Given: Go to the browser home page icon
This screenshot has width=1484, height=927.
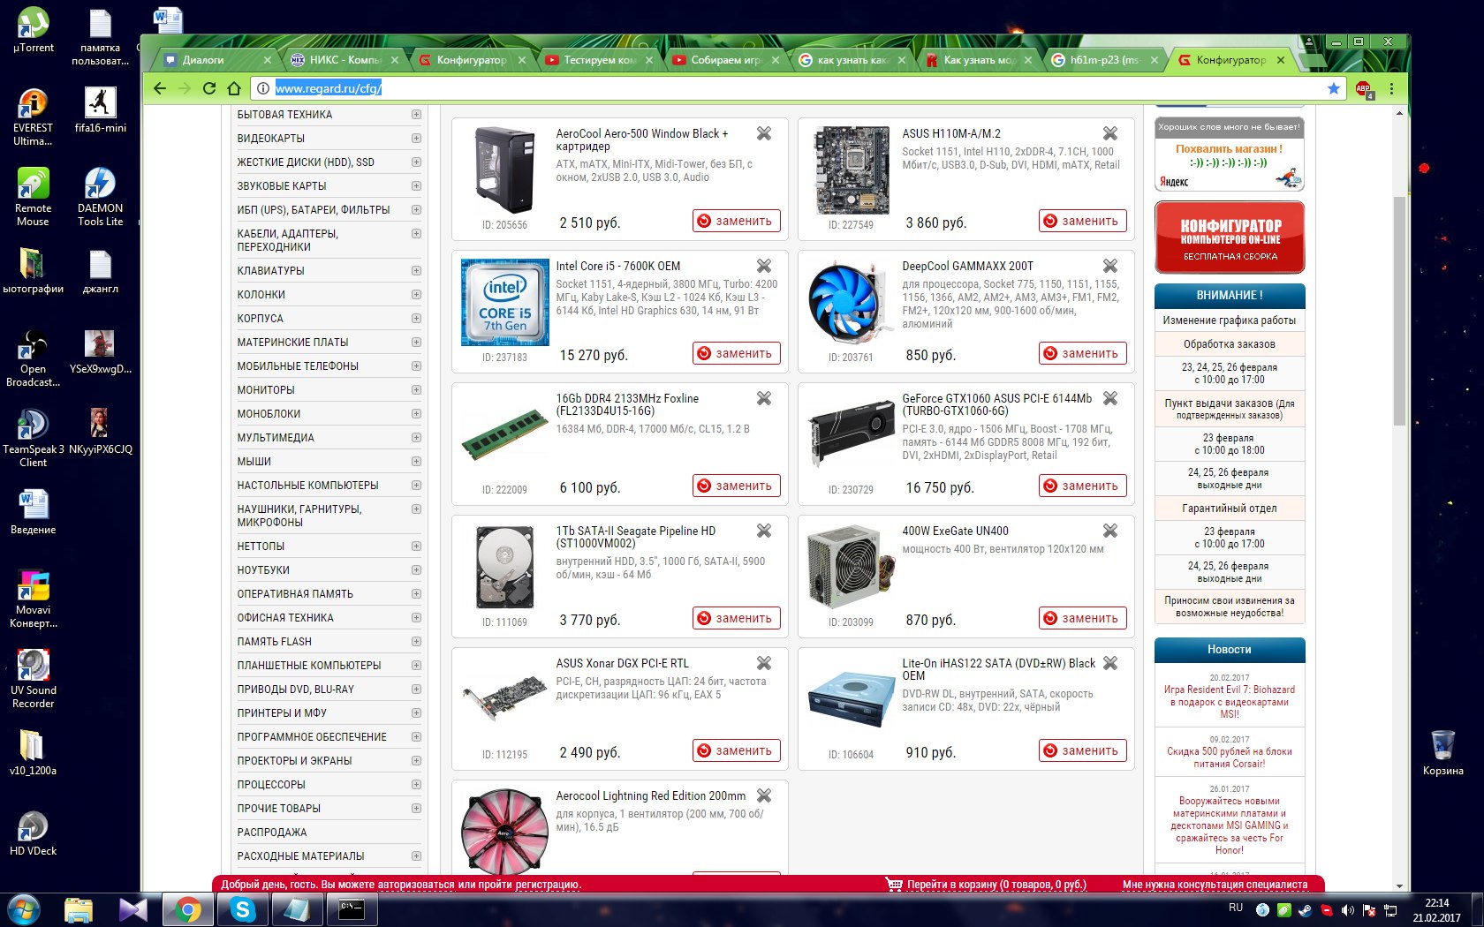Looking at the screenshot, I should [x=234, y=88].
